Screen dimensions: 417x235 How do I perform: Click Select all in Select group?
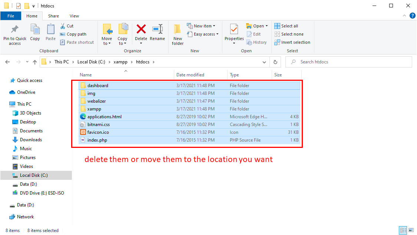286,26
